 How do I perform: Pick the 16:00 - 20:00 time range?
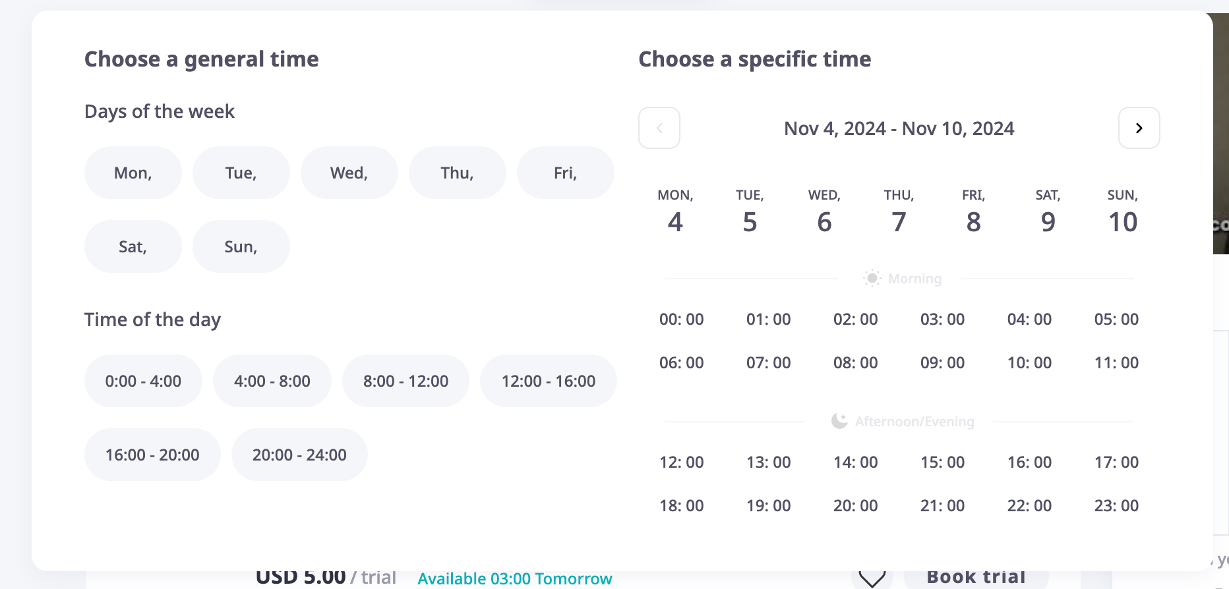click(x=152, y=455)
